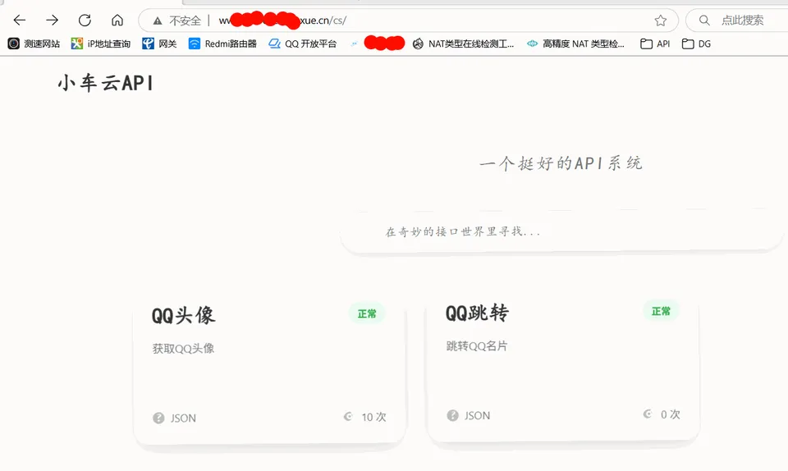Viewport: 788px width, 471px height.
Task: Click the JSON label on QQ跳转 card
Action: [x=478, y=415]
